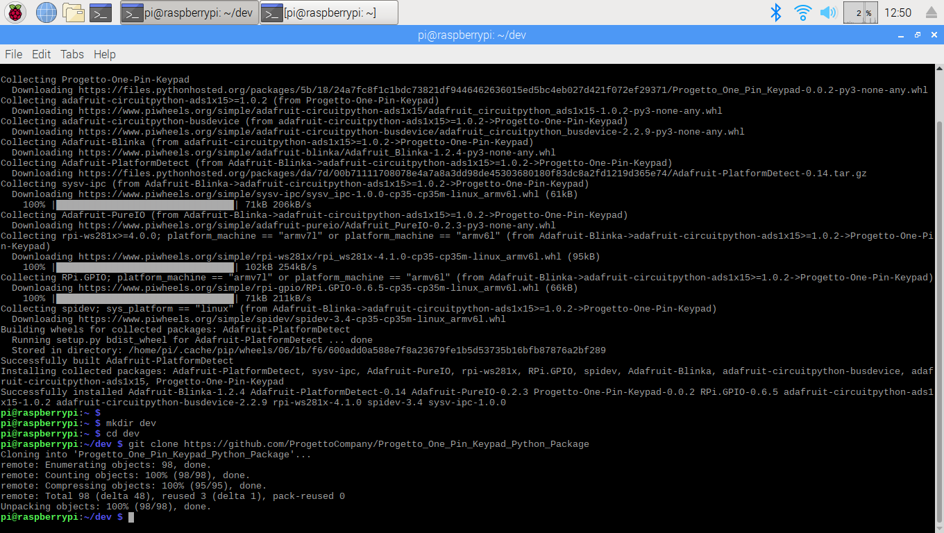Click the terminal vertical scrollbar thumb
The height and width of the screenshot is (533, 944).
[938, 321]
